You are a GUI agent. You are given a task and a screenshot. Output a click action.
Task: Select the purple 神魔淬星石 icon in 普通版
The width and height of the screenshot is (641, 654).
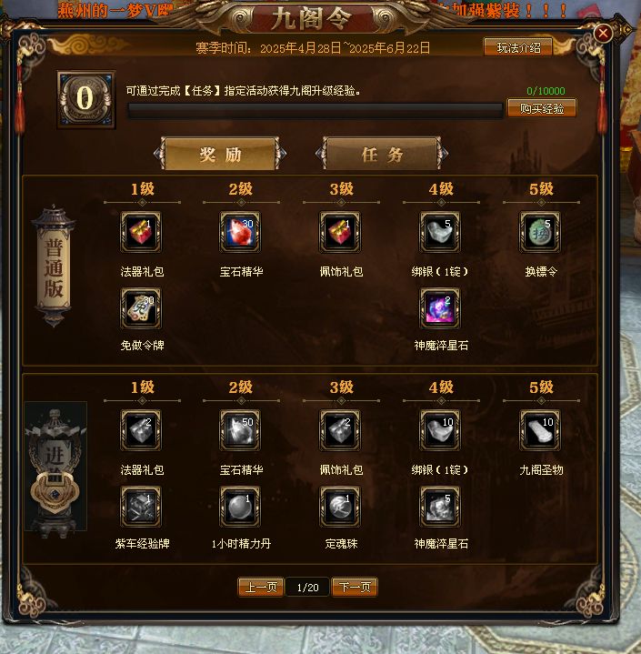tap(440, 308)
